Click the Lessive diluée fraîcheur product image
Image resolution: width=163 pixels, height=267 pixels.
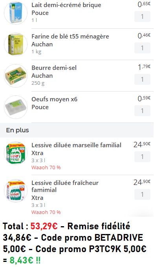click(16, 191)
